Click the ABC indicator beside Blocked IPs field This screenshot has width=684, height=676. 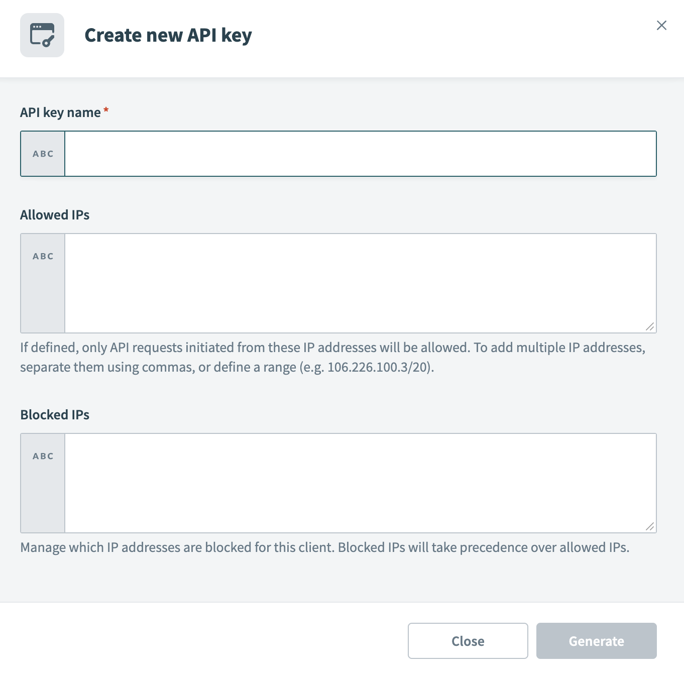click(42, 456)
